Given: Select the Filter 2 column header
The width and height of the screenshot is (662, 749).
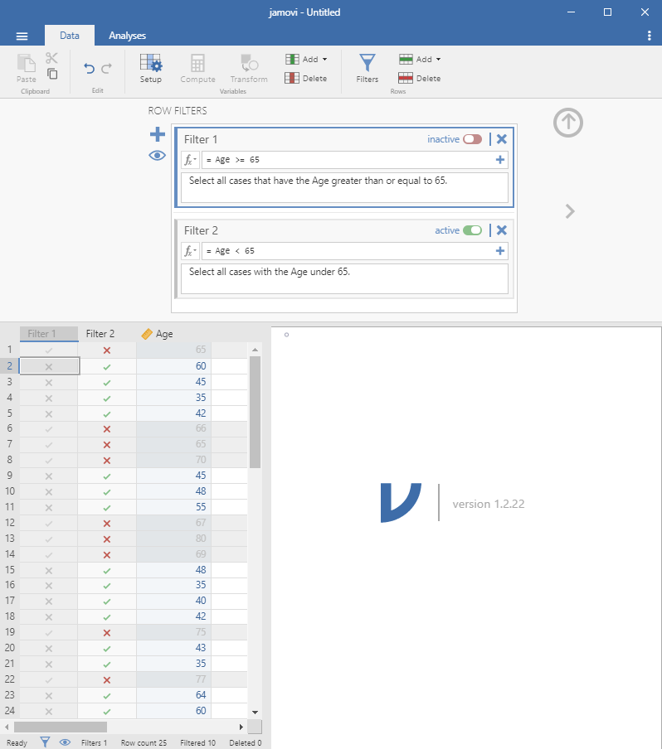Looking at the screenshot, I should [x=107, y=334].
